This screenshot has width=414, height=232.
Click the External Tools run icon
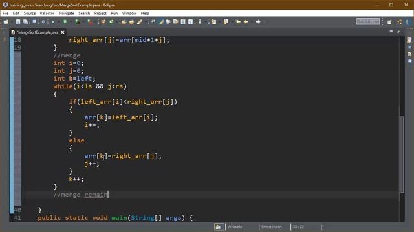pos(90,22)
